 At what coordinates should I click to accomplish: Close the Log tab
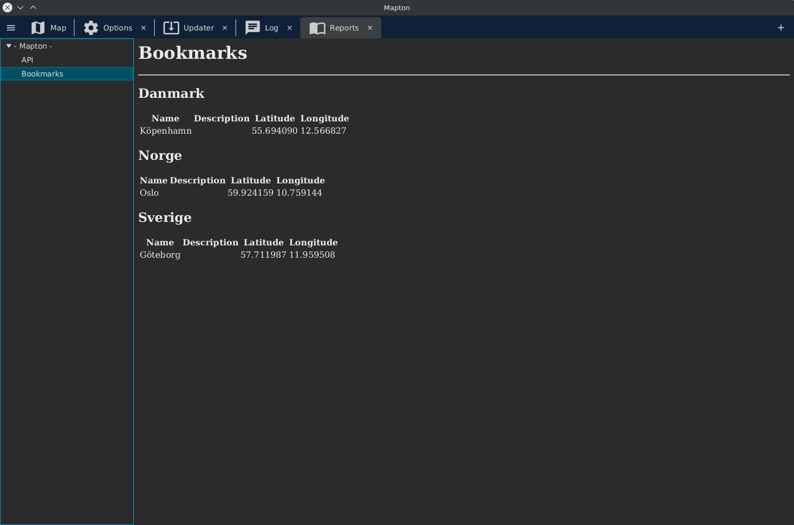[x=290, y=28]
